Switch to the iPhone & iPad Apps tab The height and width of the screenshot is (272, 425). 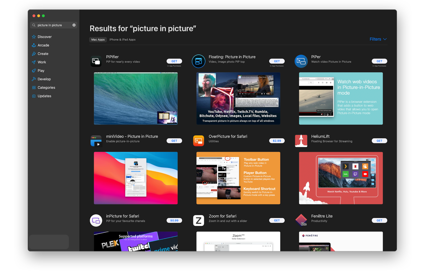click(122, 39)
